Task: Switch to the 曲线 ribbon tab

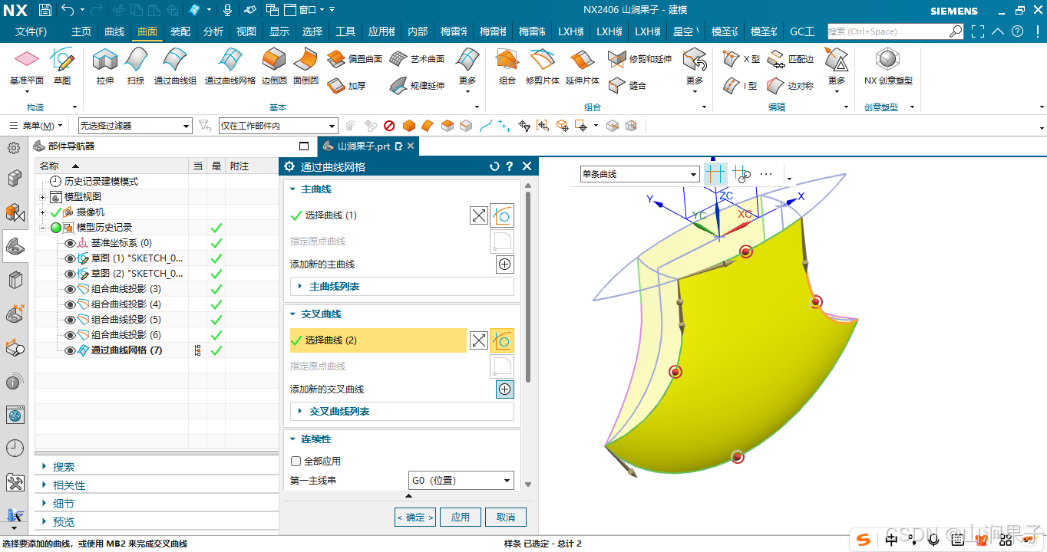Action: 114,31
